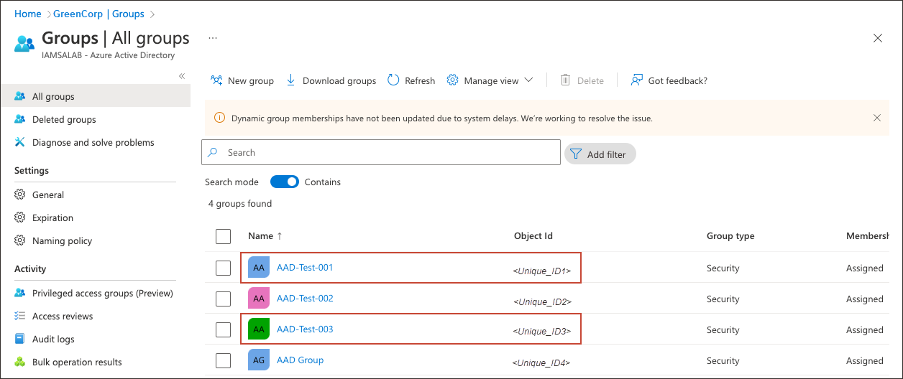The width and height of the screenshot is (903, 379).
Task: Dismiss the dynamic group warning banner
Action: (x=876, y=118)
